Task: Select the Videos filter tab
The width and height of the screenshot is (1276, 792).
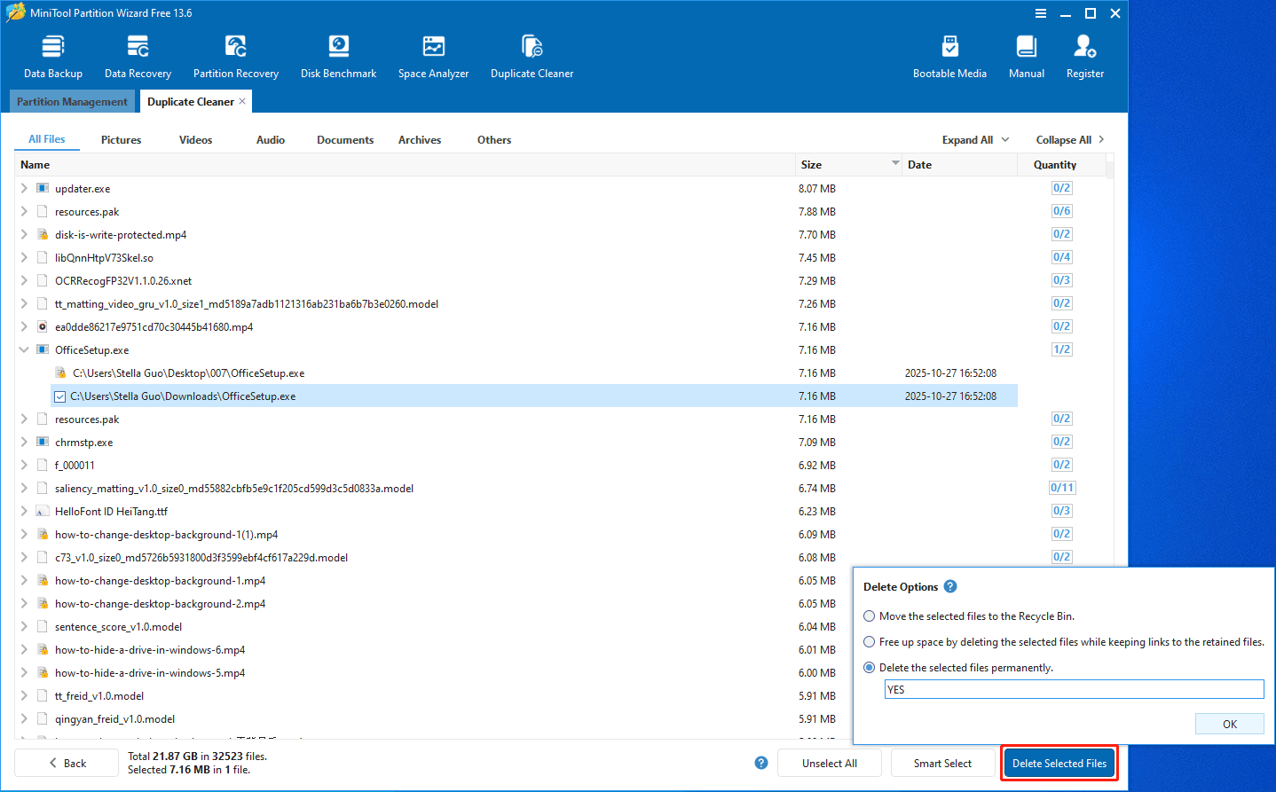Action: pos(195,140)
